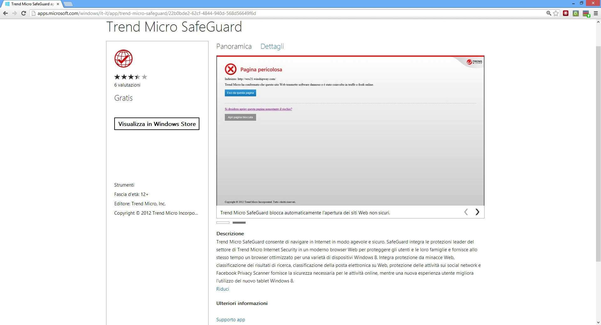Switch to the Dettagli tab
601x325 pixels.
pyautogui.click(x=272, y=46)
